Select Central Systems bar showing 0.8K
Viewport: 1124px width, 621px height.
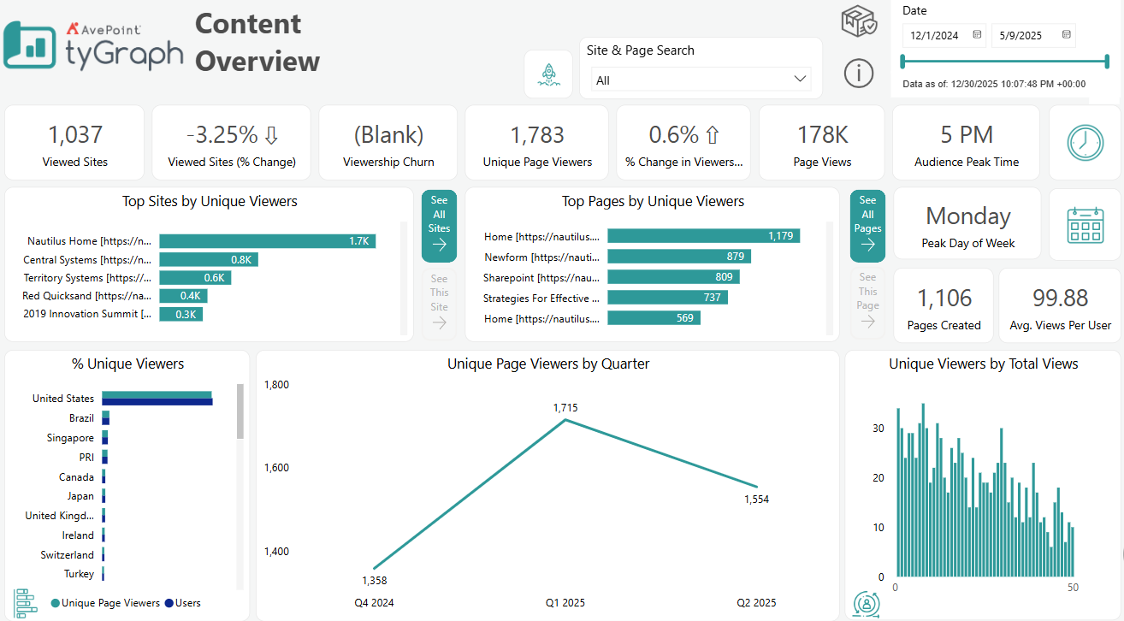tap(209, 259)
